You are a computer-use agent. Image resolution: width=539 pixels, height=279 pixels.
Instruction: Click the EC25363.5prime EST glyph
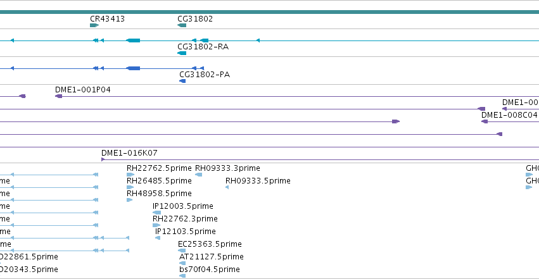coord(182,251)
